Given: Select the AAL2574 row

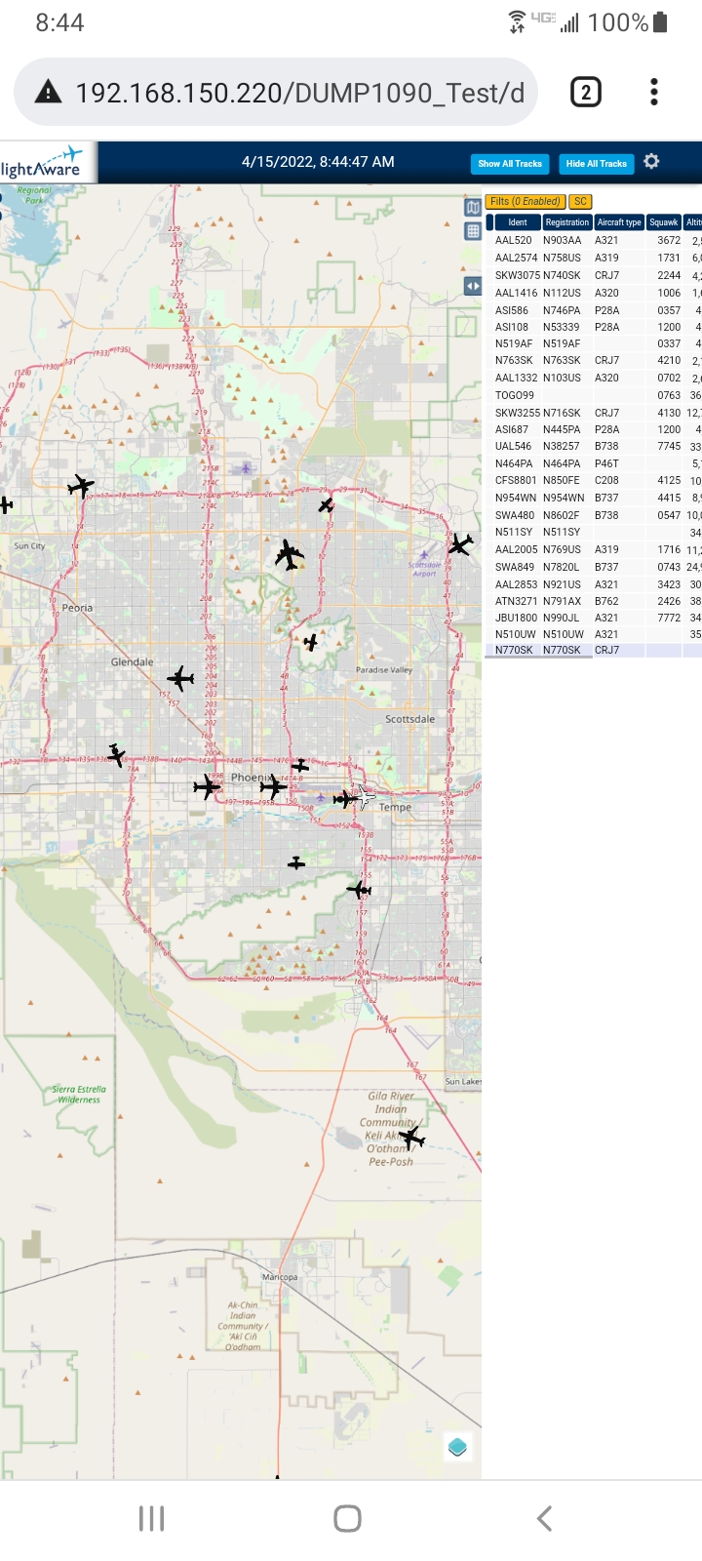Looking at the screenshot, I should click(593, 258).
